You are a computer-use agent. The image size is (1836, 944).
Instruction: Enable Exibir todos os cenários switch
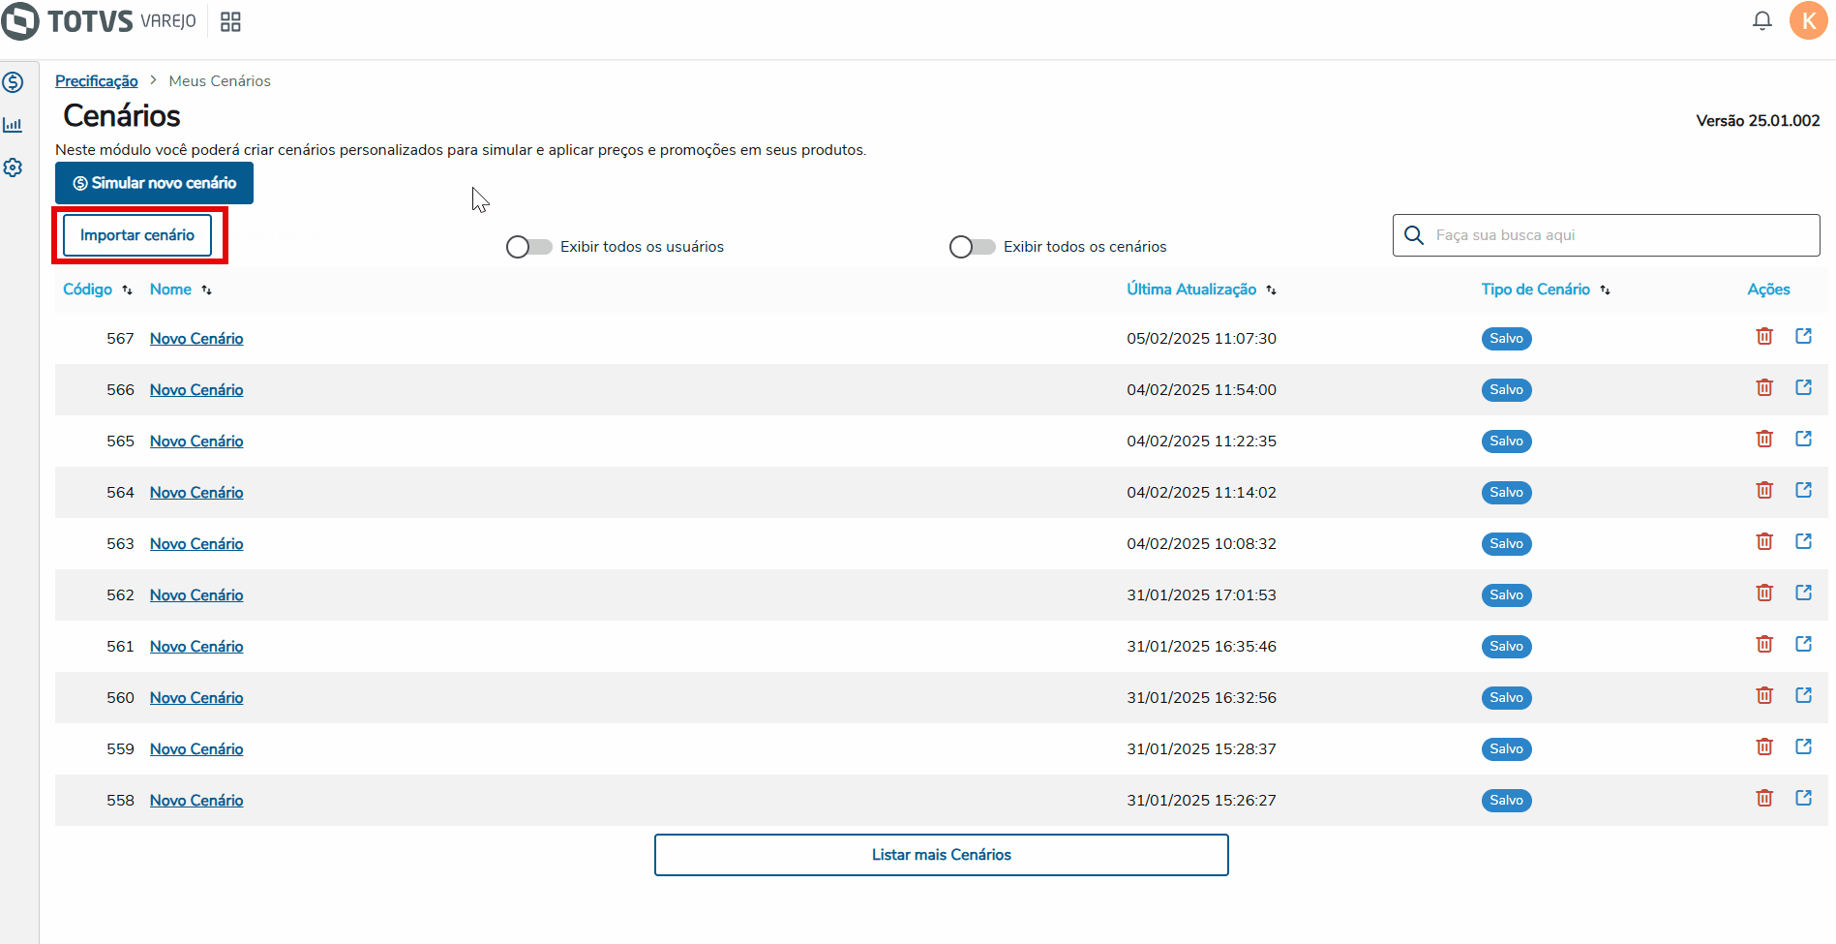tap(972, 247)
